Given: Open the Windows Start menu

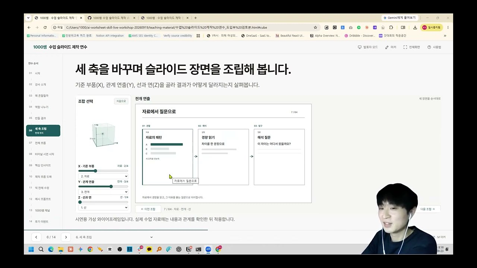Looking at the screenshot, I should click(x=31, y=249).
